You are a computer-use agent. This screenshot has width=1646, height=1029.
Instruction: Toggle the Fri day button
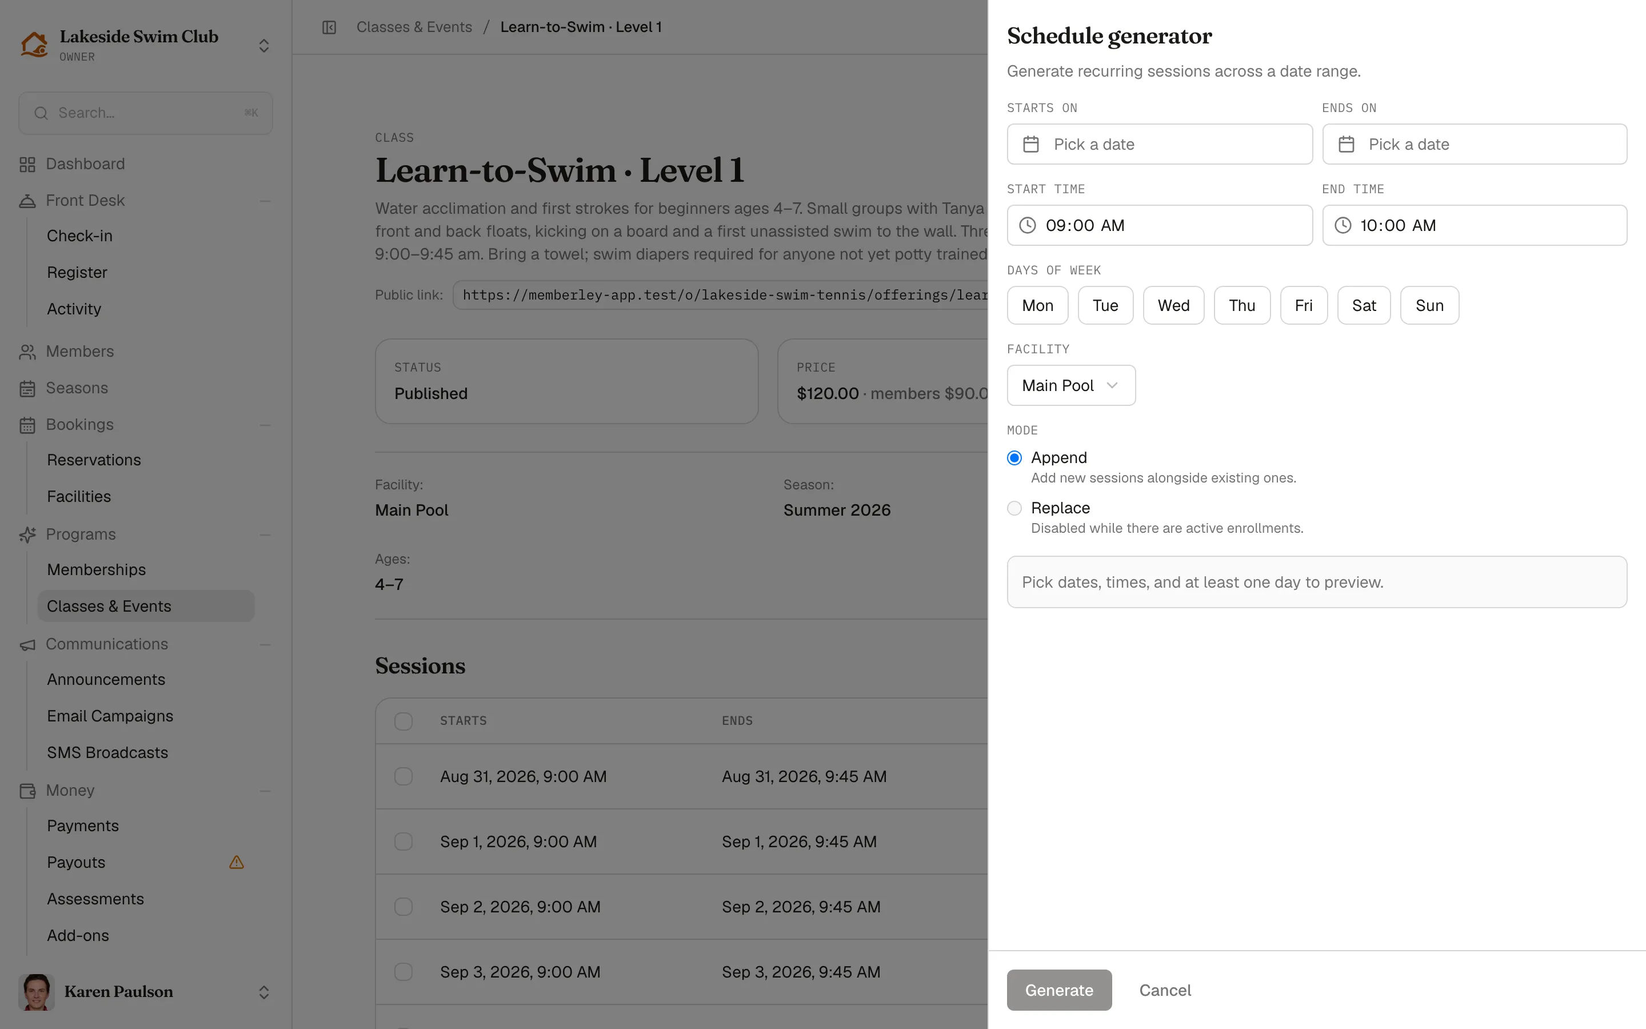(1303, 306)
